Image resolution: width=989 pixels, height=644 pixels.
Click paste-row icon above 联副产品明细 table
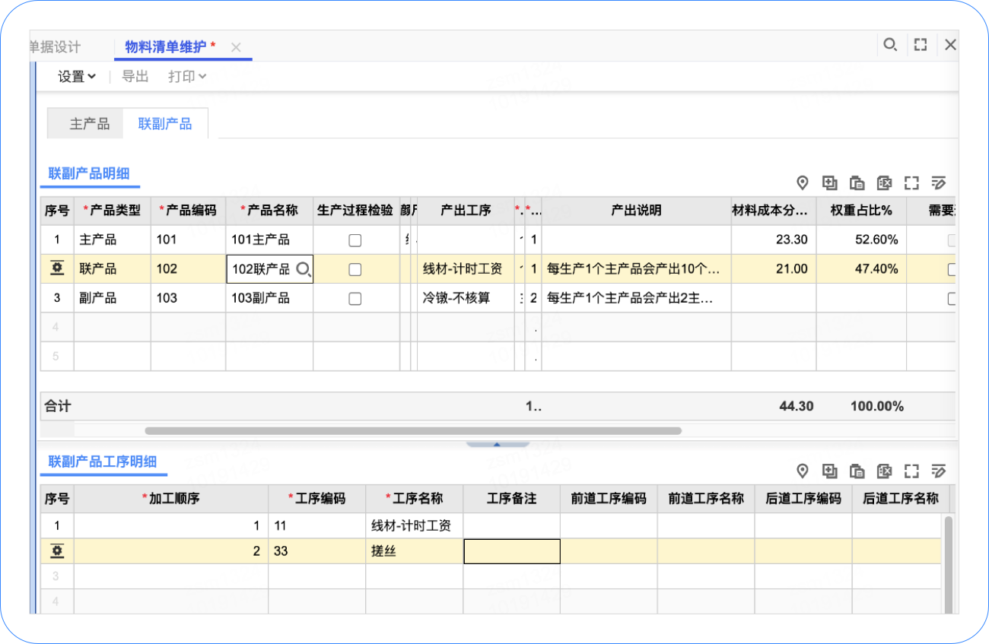[x=857, y=182]
